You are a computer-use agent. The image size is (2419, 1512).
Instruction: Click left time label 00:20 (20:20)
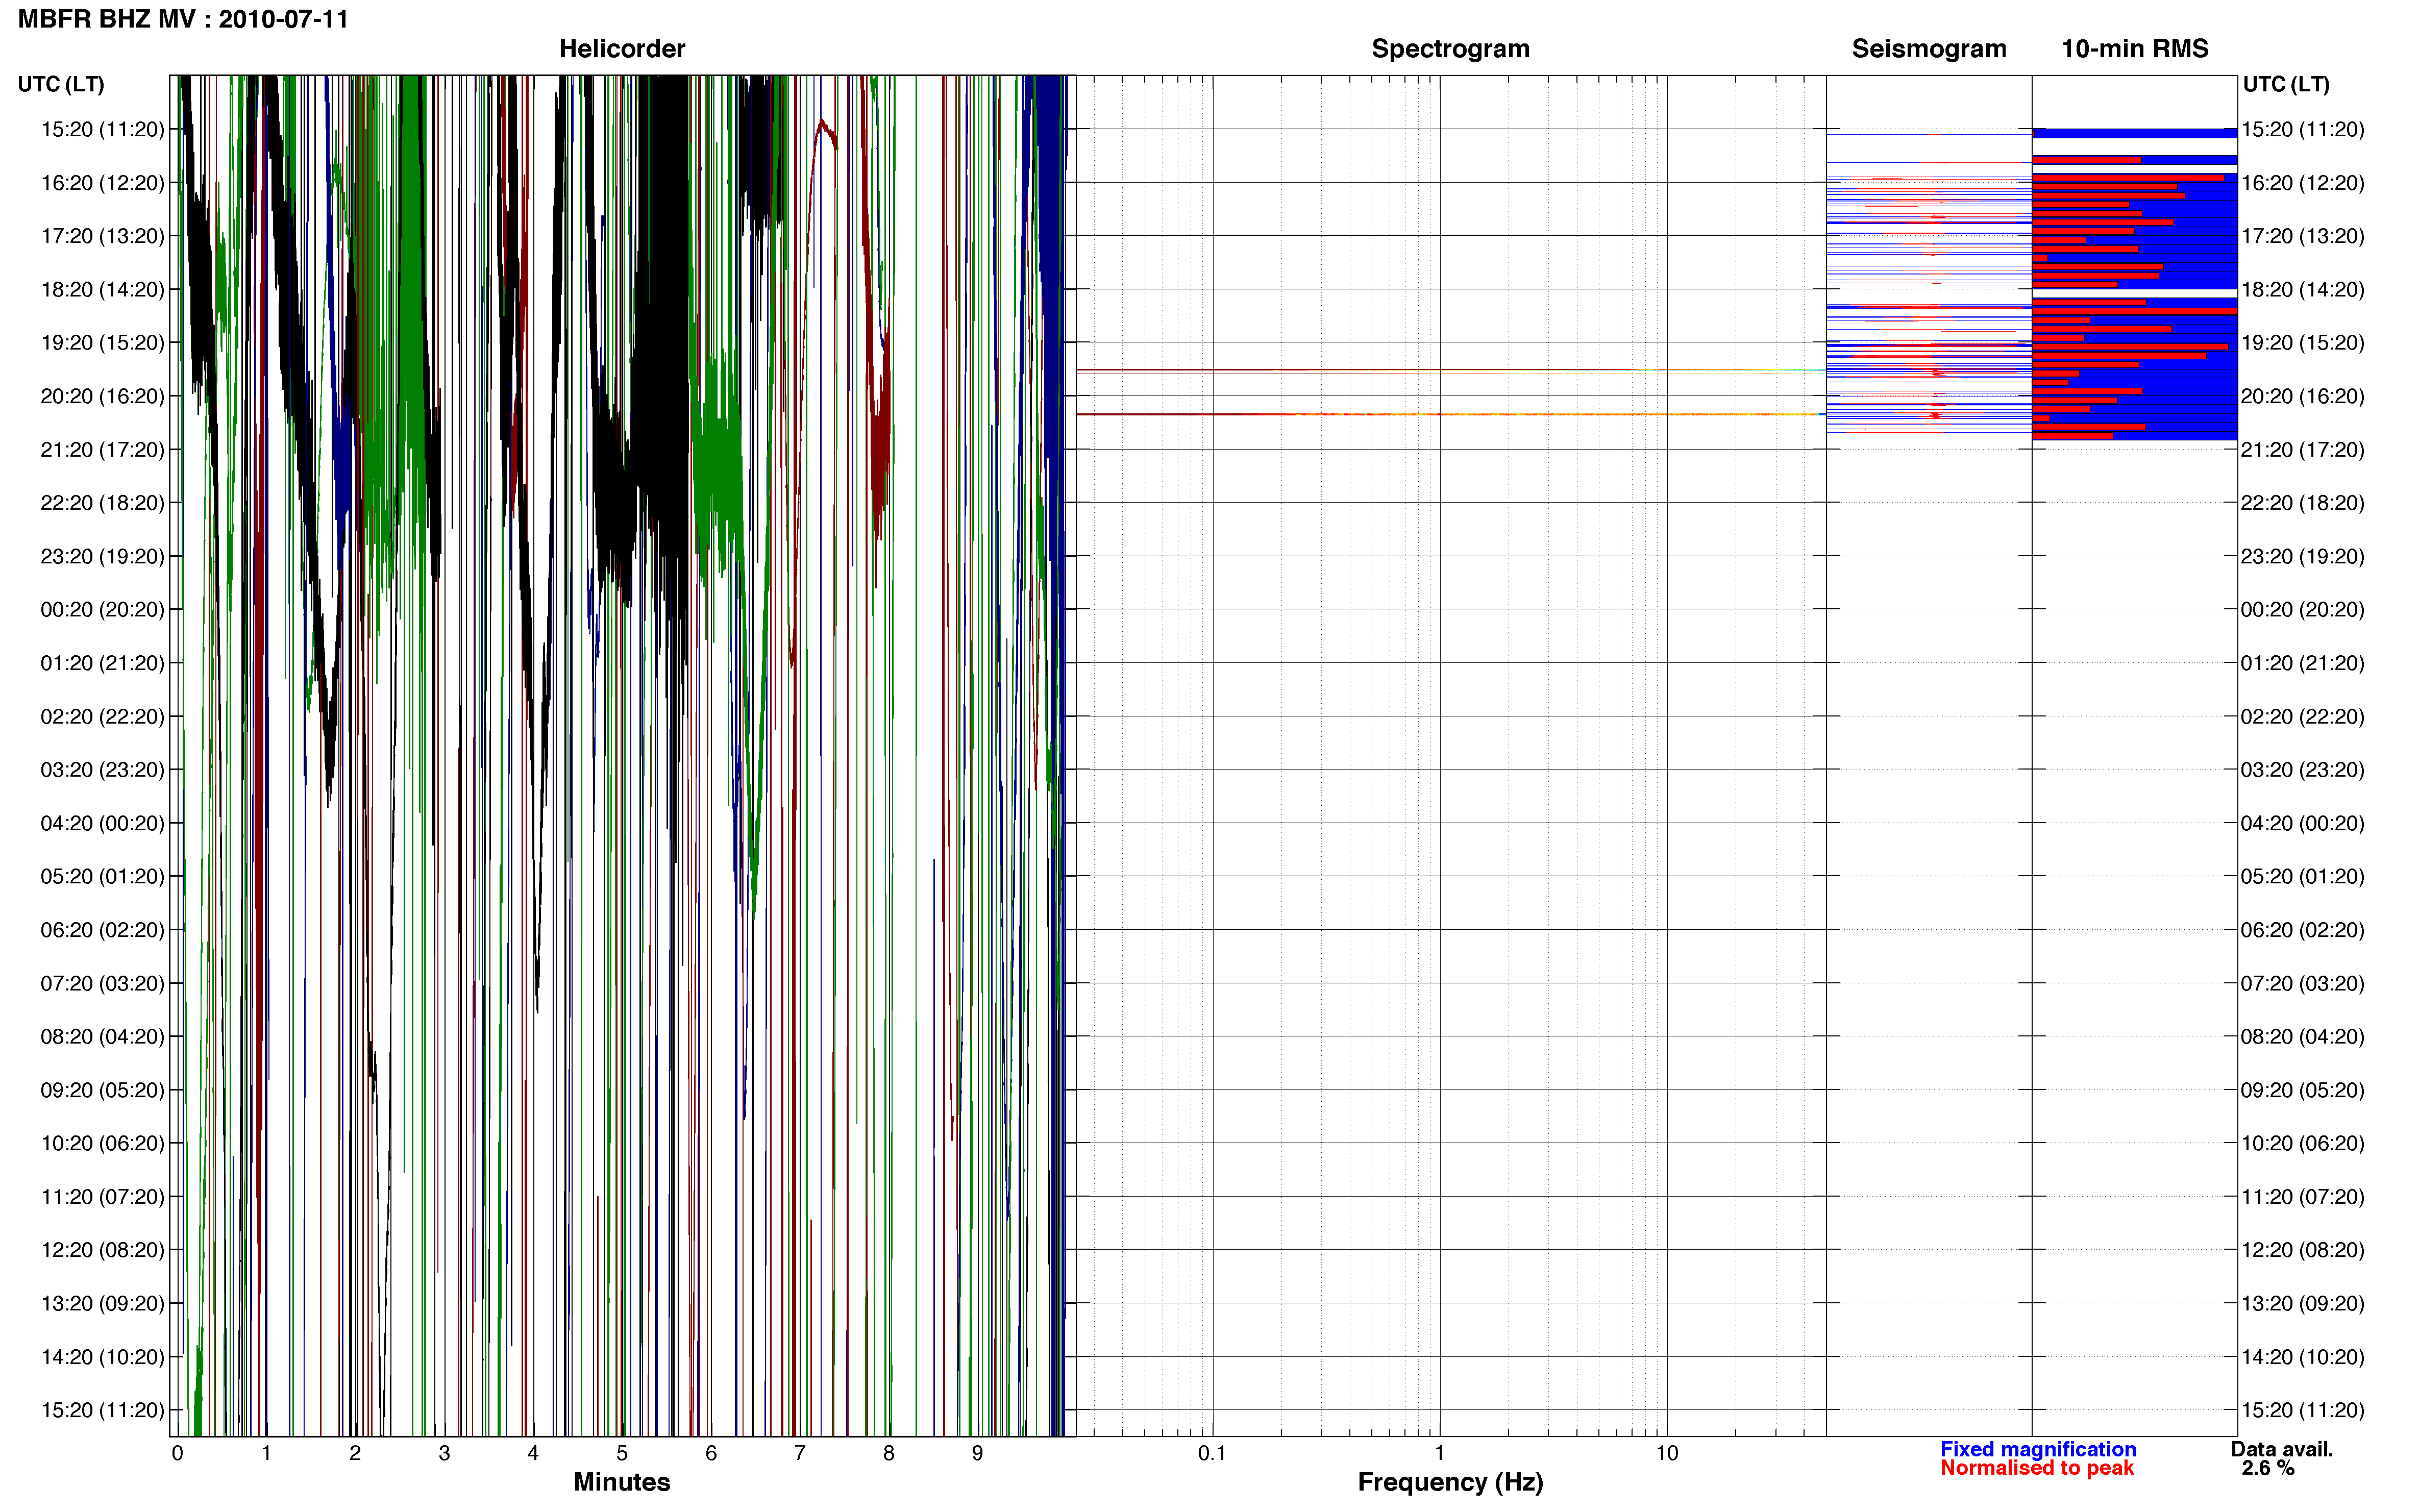pyautogui.click(x=102, y=610)
